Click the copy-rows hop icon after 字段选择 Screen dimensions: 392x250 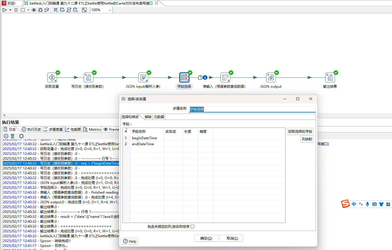tap(200, 77)
